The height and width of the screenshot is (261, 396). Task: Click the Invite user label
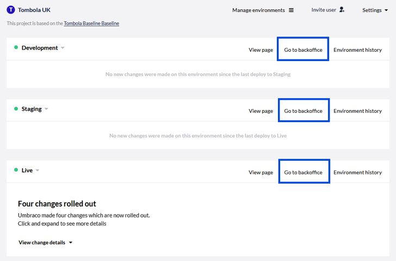pos(324,10)
